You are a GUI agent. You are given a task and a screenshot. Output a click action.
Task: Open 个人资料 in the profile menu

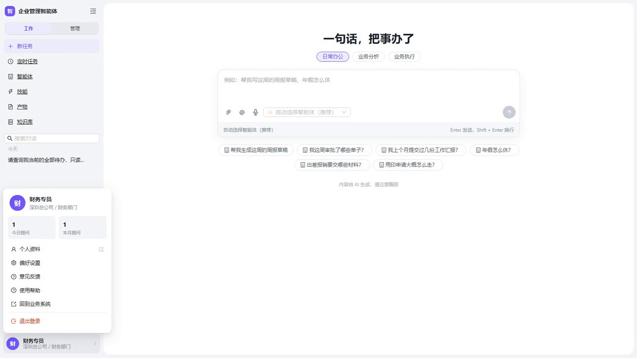pyautogui.click(x=57, y=249)
